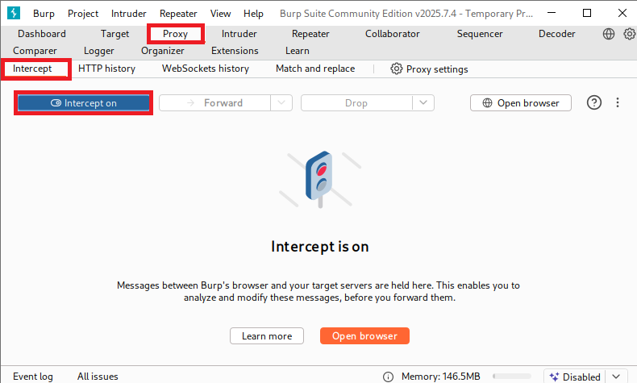Open the three-dot more options menu
Viewport: 637px width, 383px height.
(x=618, y=103)
